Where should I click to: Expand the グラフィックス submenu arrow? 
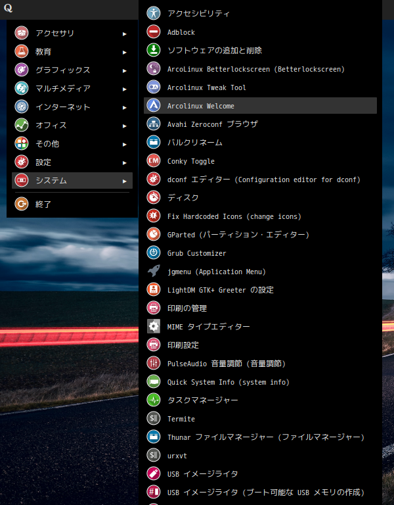coord(125,70)
